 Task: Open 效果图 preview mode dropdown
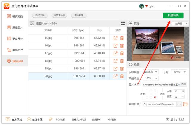(180, 24)
